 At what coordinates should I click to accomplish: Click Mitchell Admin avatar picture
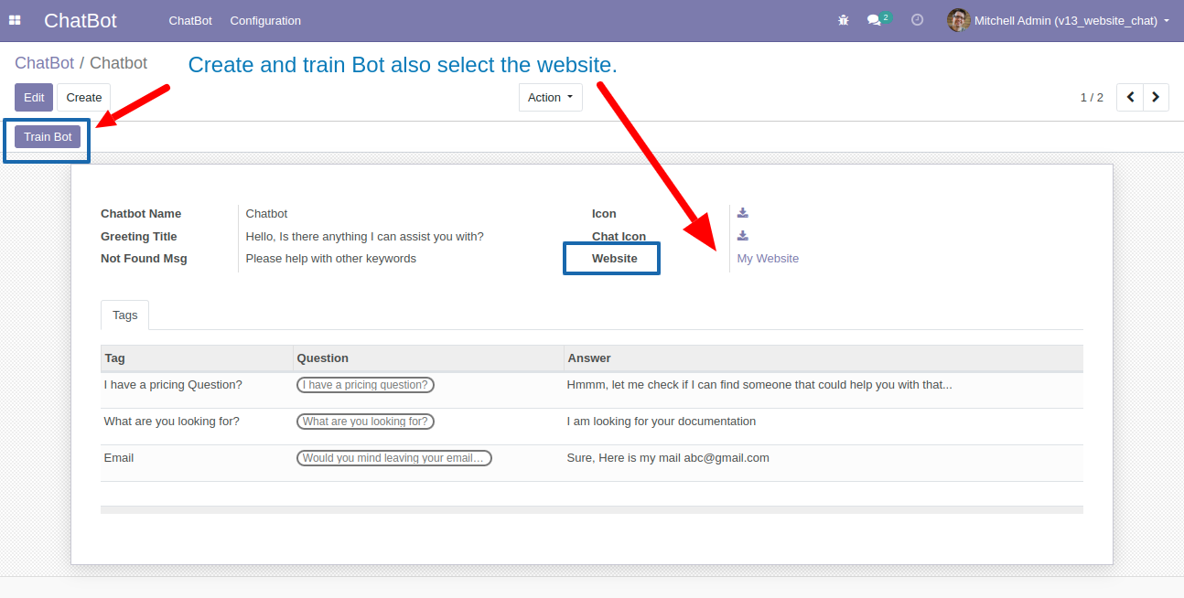(x=958, y=20)
